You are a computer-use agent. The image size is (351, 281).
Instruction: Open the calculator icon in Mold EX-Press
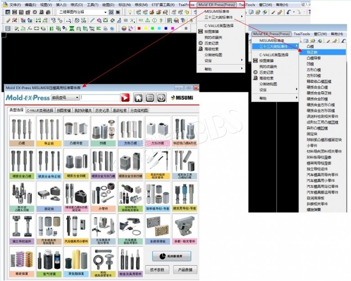click(150, 98)
